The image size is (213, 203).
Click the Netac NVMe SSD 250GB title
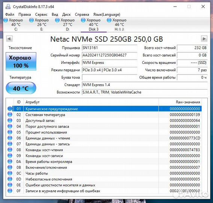pos(107,39)
